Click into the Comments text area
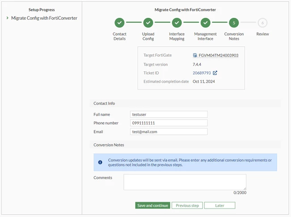The image size is (291, 217). (x=185, y=182)
